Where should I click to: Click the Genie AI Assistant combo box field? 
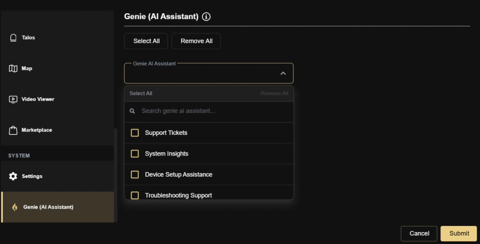coord(209,73)
